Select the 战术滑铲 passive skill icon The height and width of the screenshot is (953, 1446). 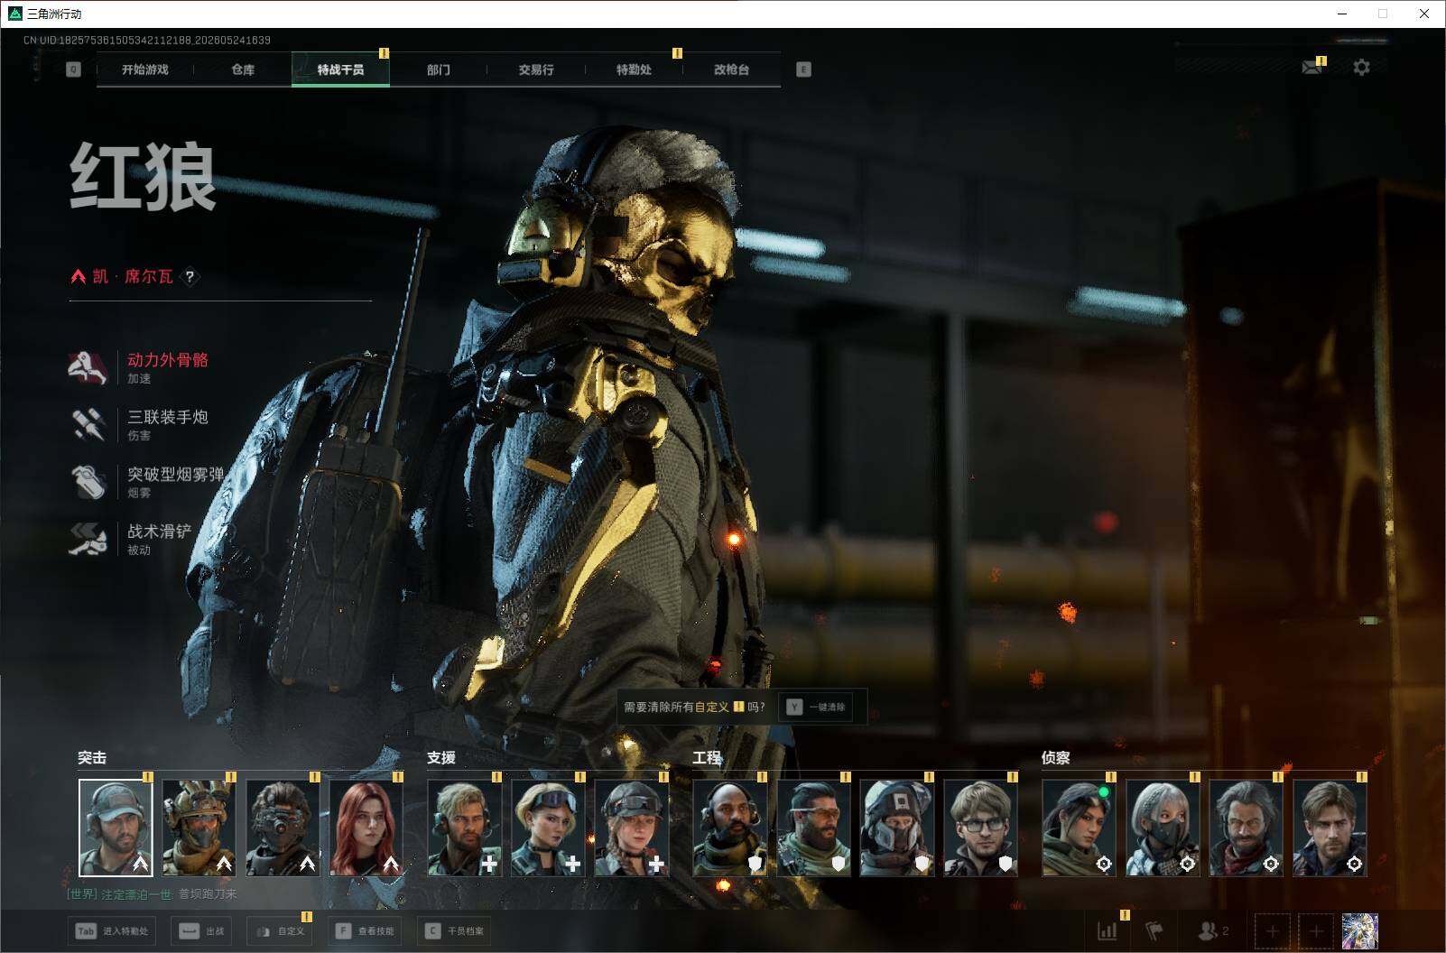point(88,539)
